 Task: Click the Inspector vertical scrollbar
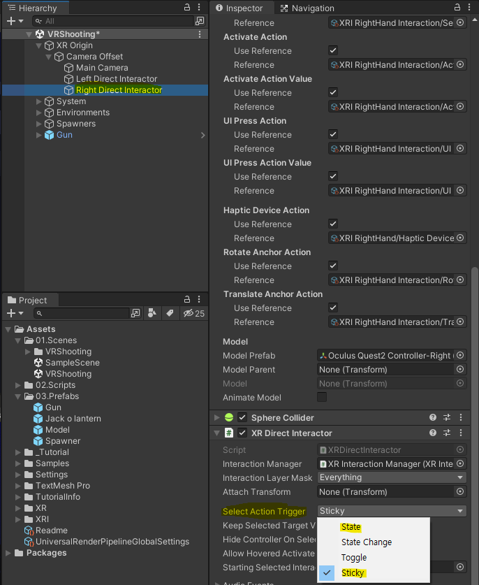coord(474,426)
